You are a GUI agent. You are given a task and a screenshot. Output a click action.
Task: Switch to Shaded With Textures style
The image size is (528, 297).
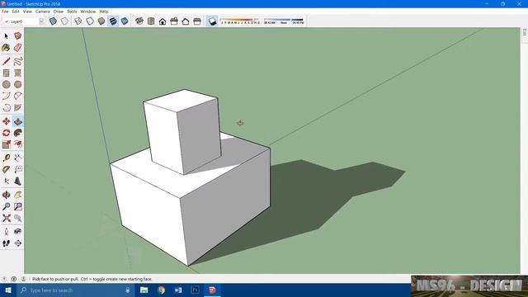pyautogui.click(x=113, y=21)
